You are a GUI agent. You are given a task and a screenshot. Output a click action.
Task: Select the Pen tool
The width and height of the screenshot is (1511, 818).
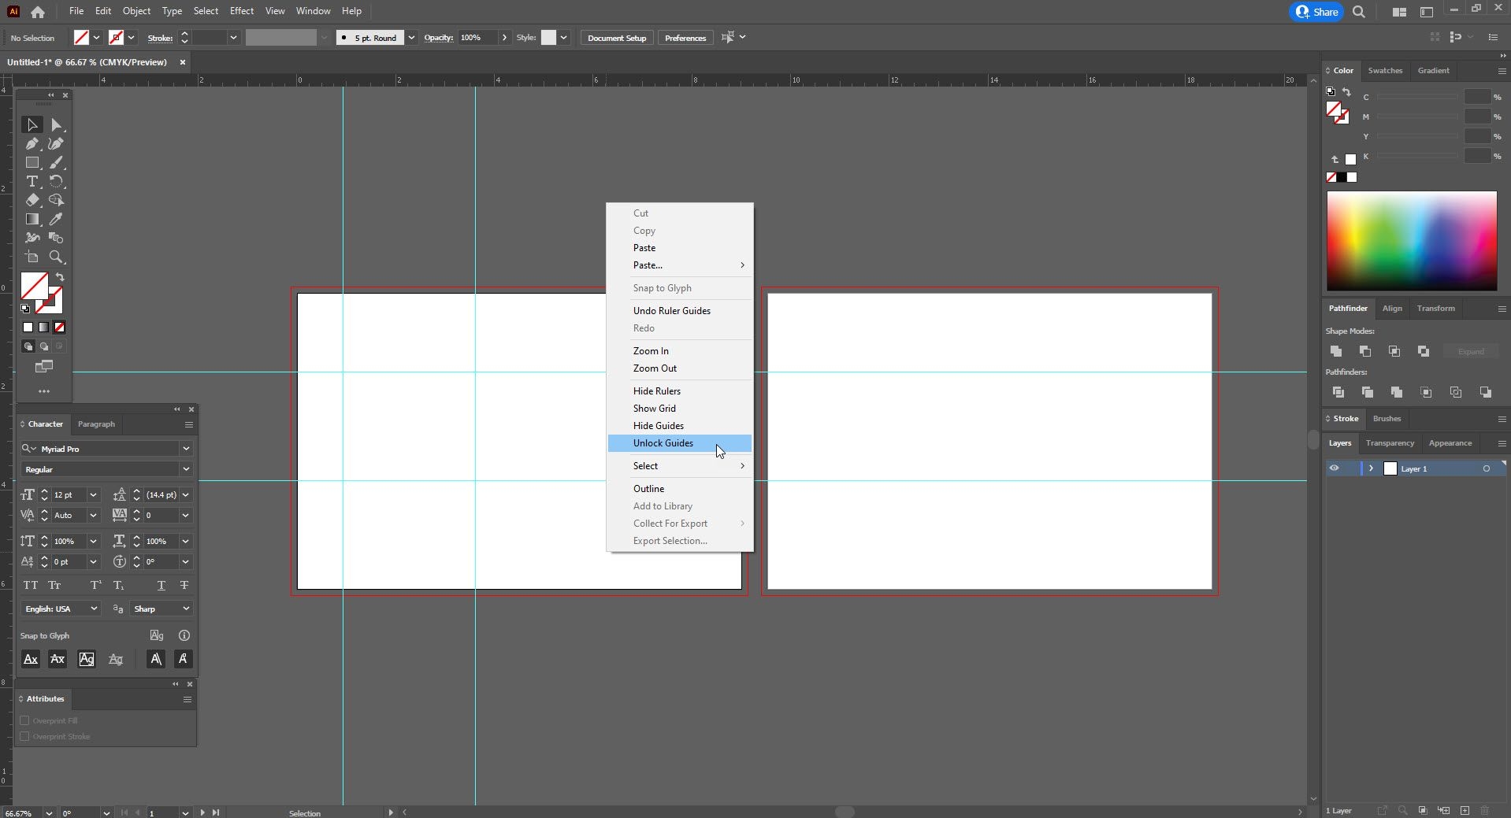32,144
